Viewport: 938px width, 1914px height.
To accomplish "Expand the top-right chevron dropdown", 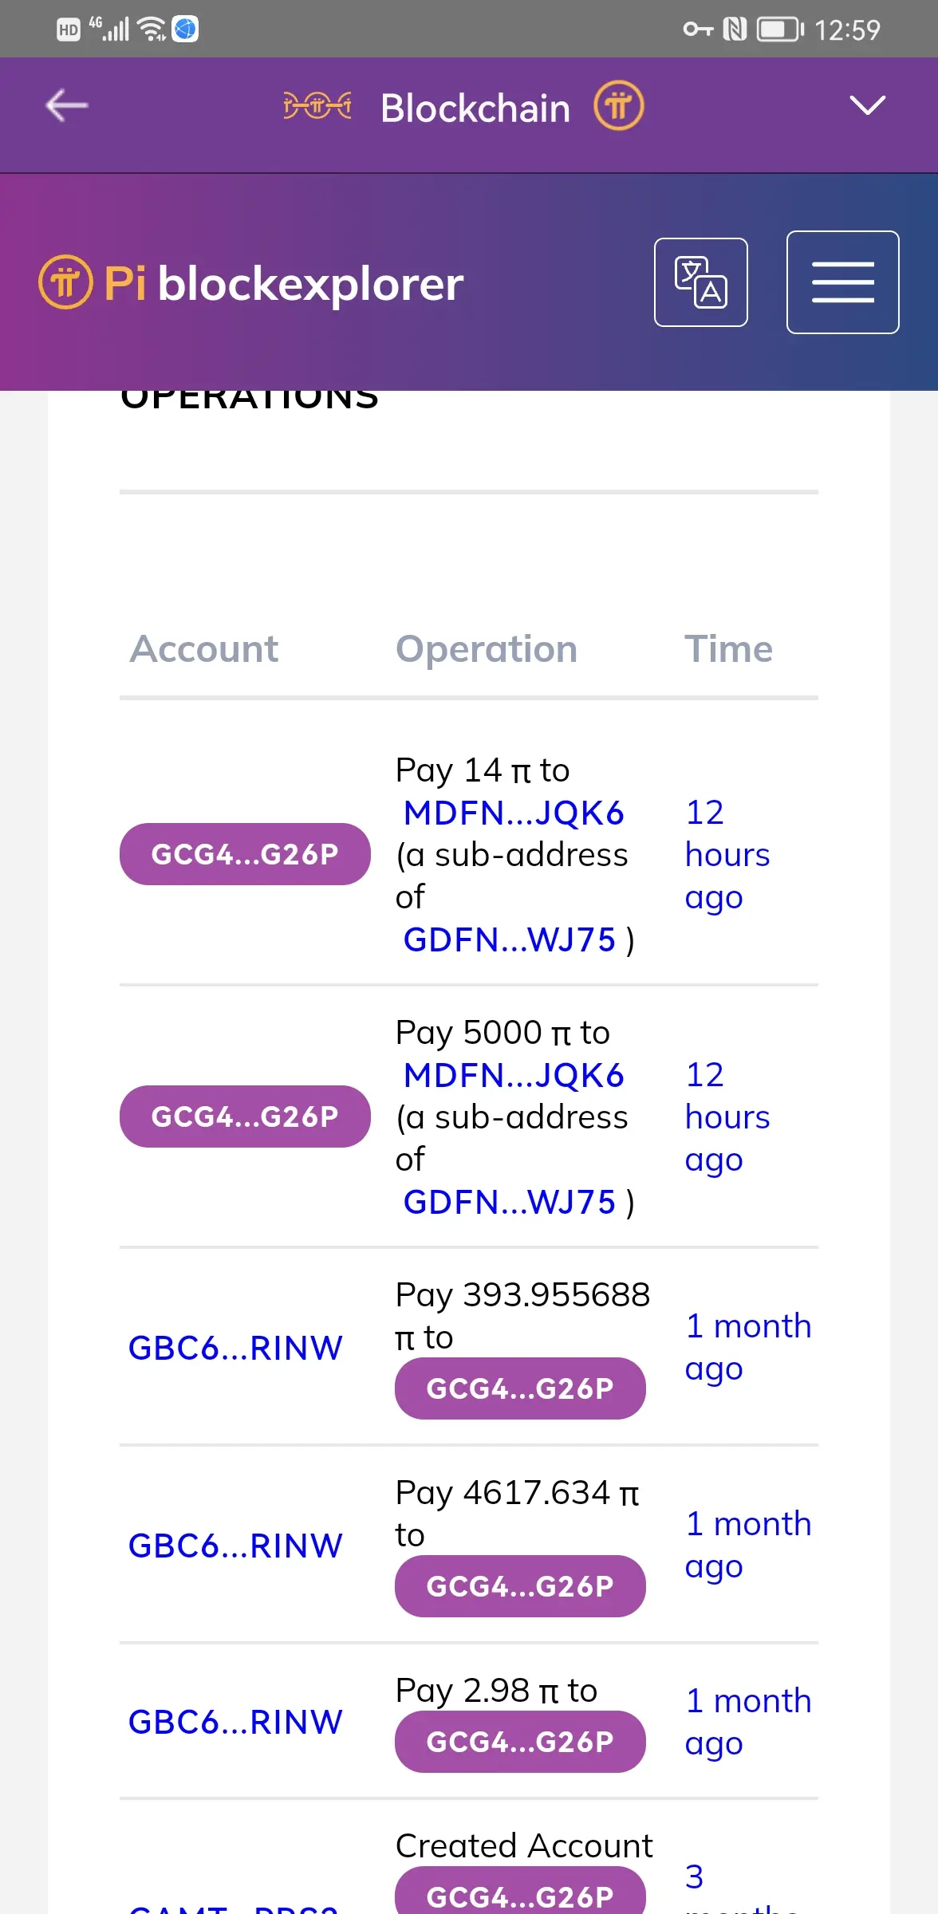I will [867, 105].
